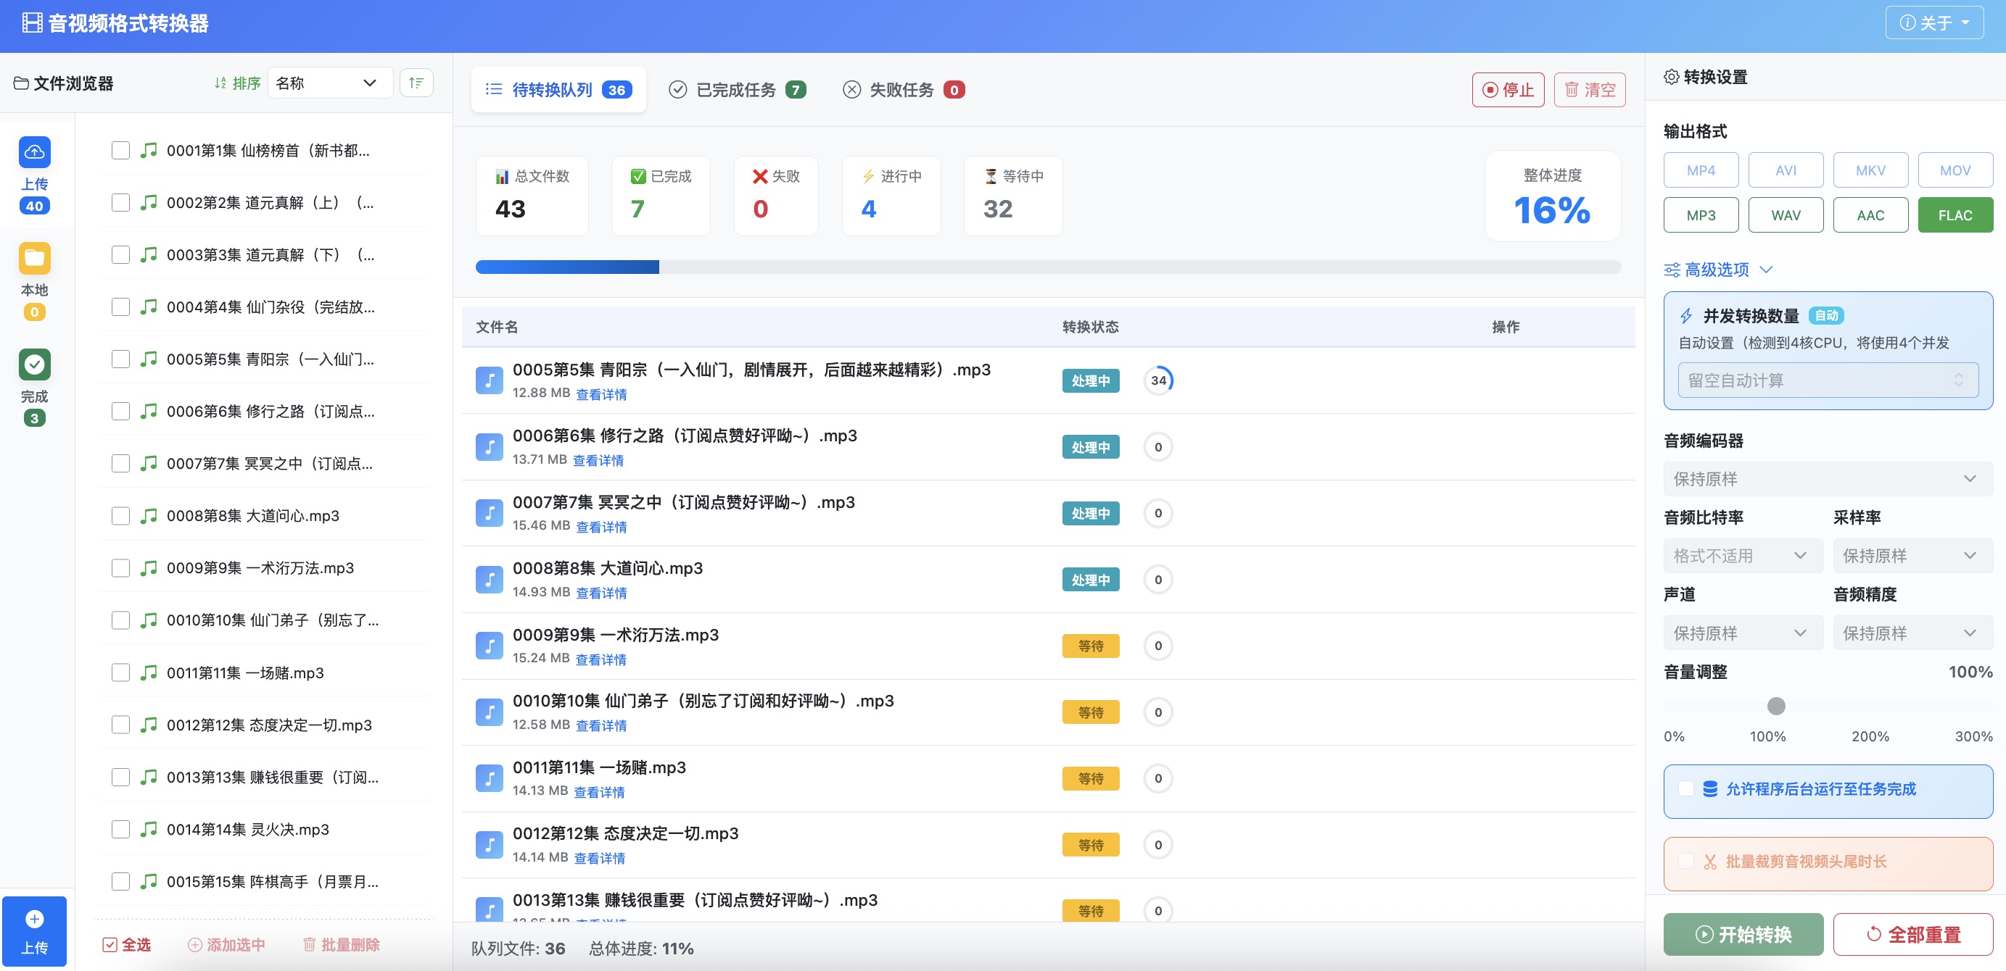The width and height of the screenshot is (2006, 971).
Task: Open 查看详情 link for 0009第9集
Action: tap(600, 659)
